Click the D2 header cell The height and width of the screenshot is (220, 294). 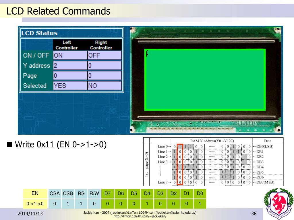(173, 193)
